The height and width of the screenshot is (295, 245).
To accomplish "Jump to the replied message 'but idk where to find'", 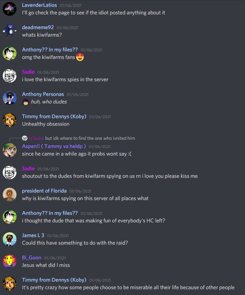I will coord(90,138).
